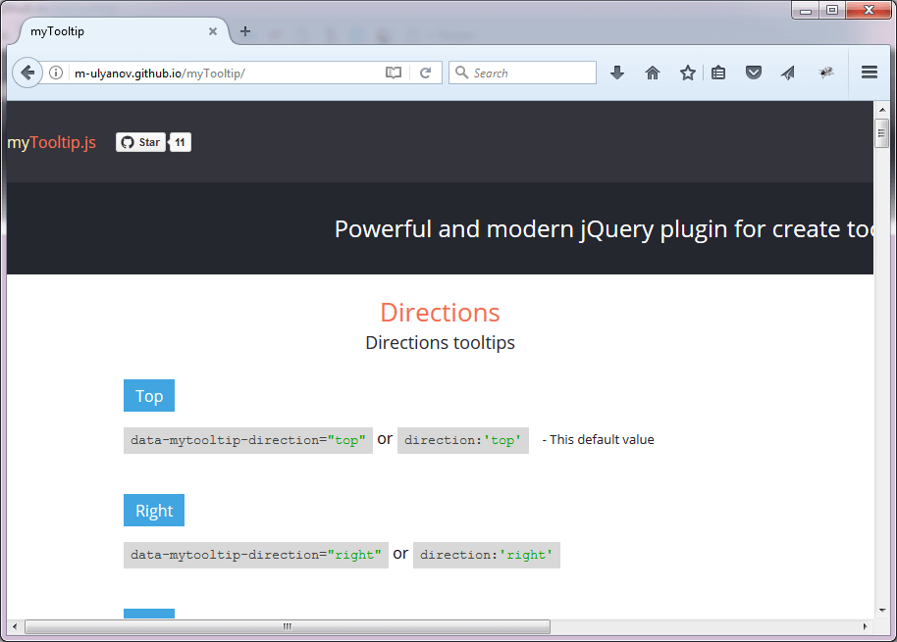Open the 11 stargazers count link
This screenshot has width=897, height=642.
pyautogui.click(x=181, y=142)
